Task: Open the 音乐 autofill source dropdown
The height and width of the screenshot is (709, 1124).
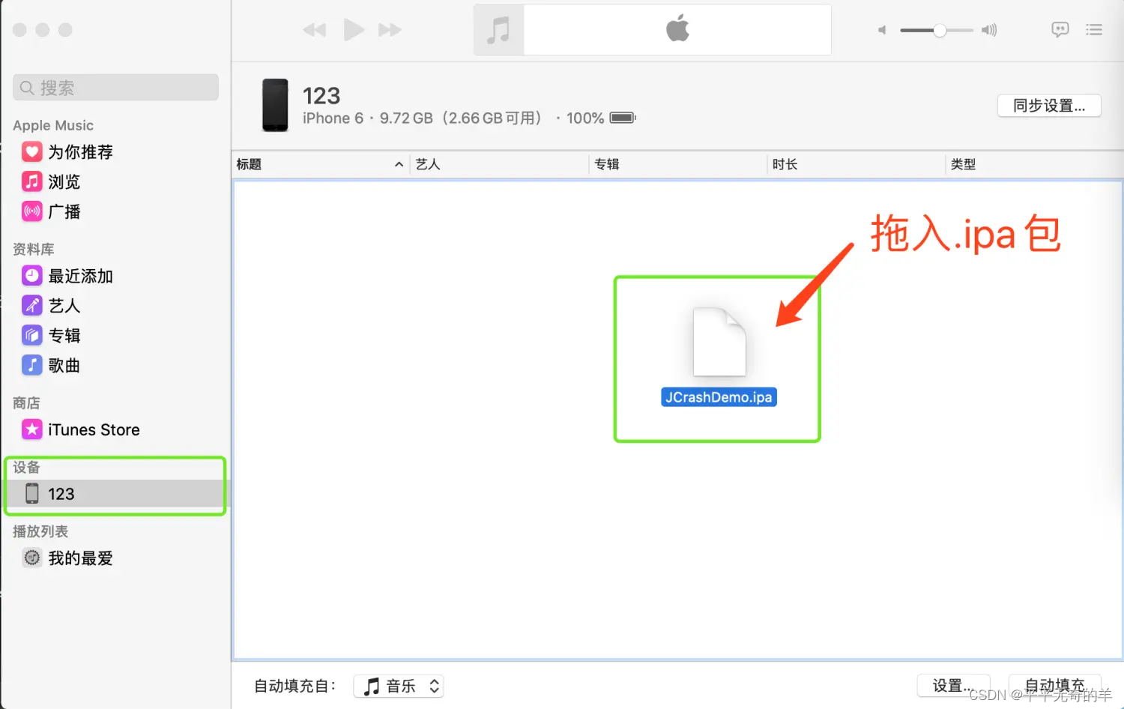Action: click(398, 685)
